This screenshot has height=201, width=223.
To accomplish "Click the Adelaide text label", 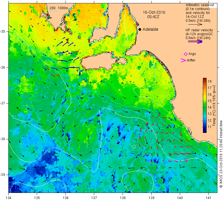I will pos(150,29).
